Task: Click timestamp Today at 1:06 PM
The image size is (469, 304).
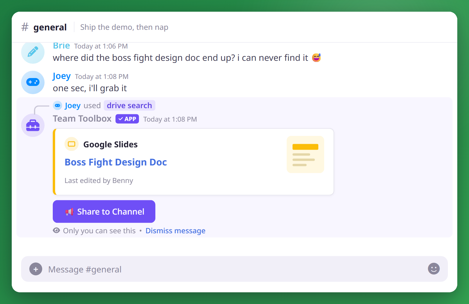Action: coord(101,46)
